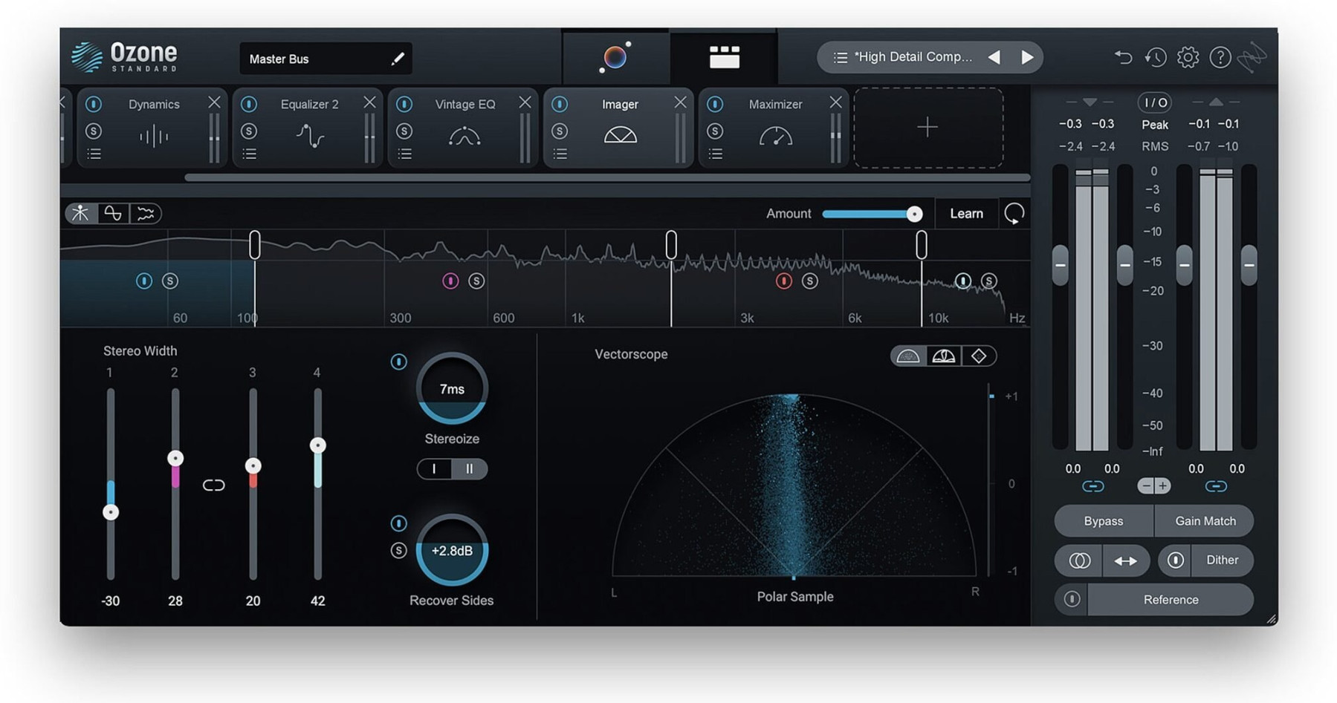Open the Master Assistant orb icon
Image resolution: width=1337 pixels, height=703 pixels.
pos(615,57)
